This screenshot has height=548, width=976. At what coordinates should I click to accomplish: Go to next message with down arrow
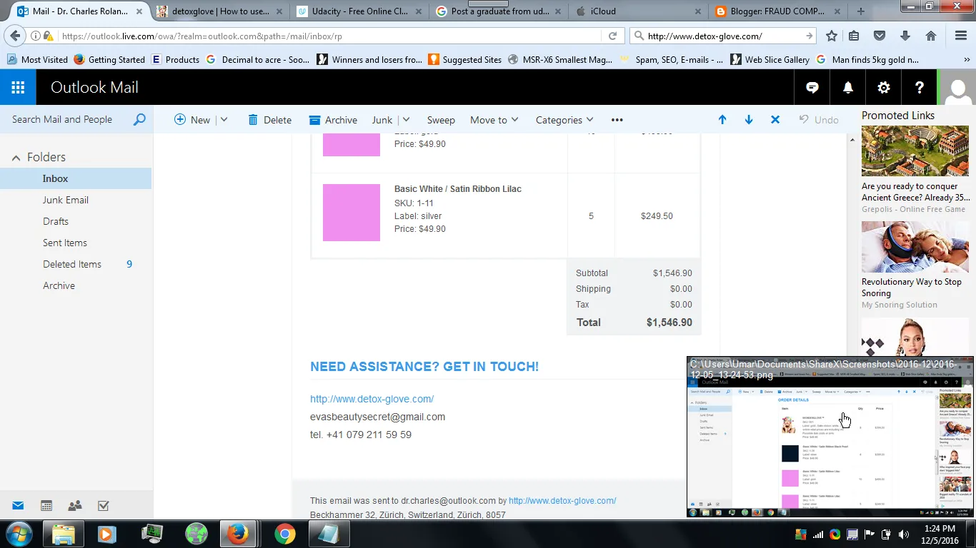click(749, 120)
